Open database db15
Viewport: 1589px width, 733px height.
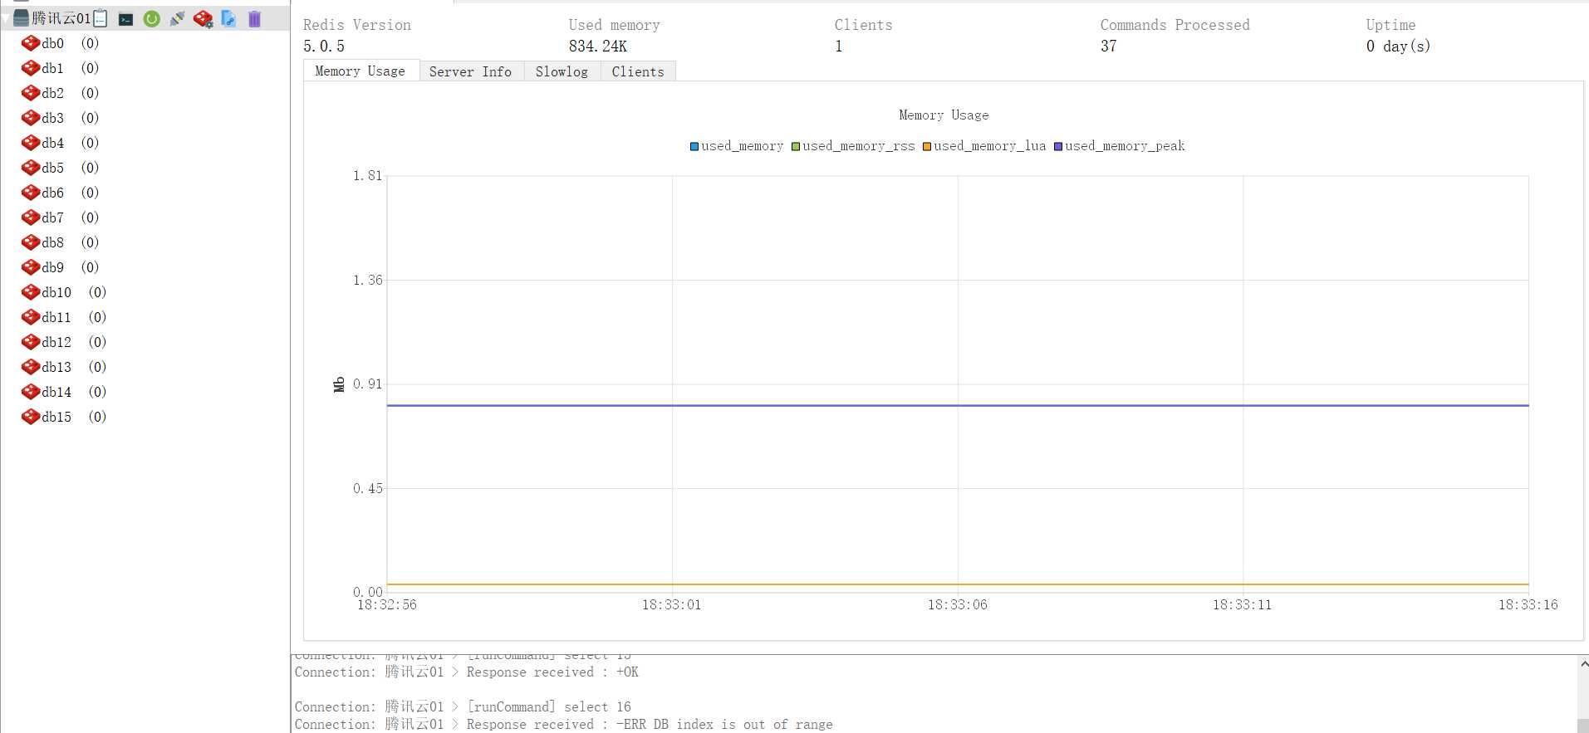coord(64,417)
